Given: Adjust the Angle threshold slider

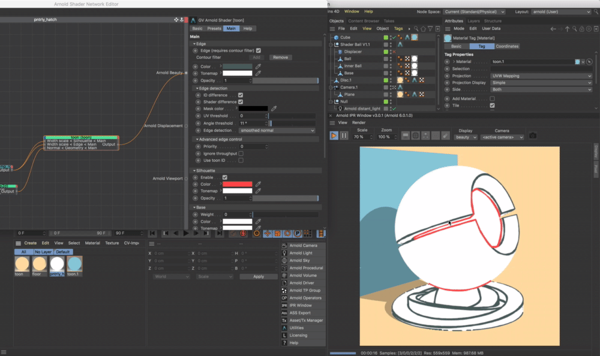Looking at the screenshot, I should click(x=293, y=123).
